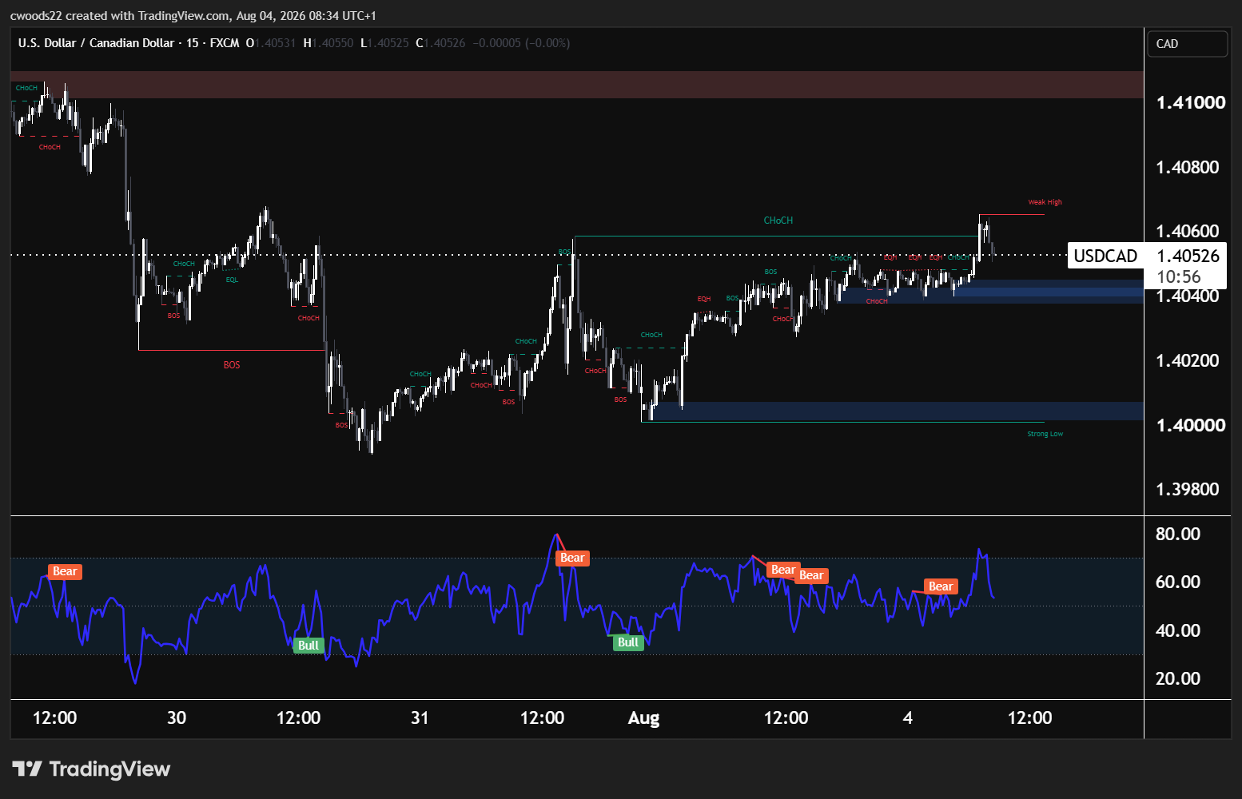
Task: Click the leftmost Bear divergence tag
Action: 65,571
